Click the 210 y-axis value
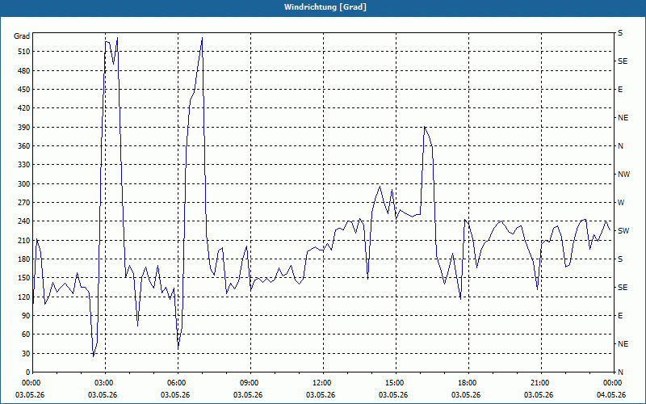646x404 pixels. pos(23,240)
